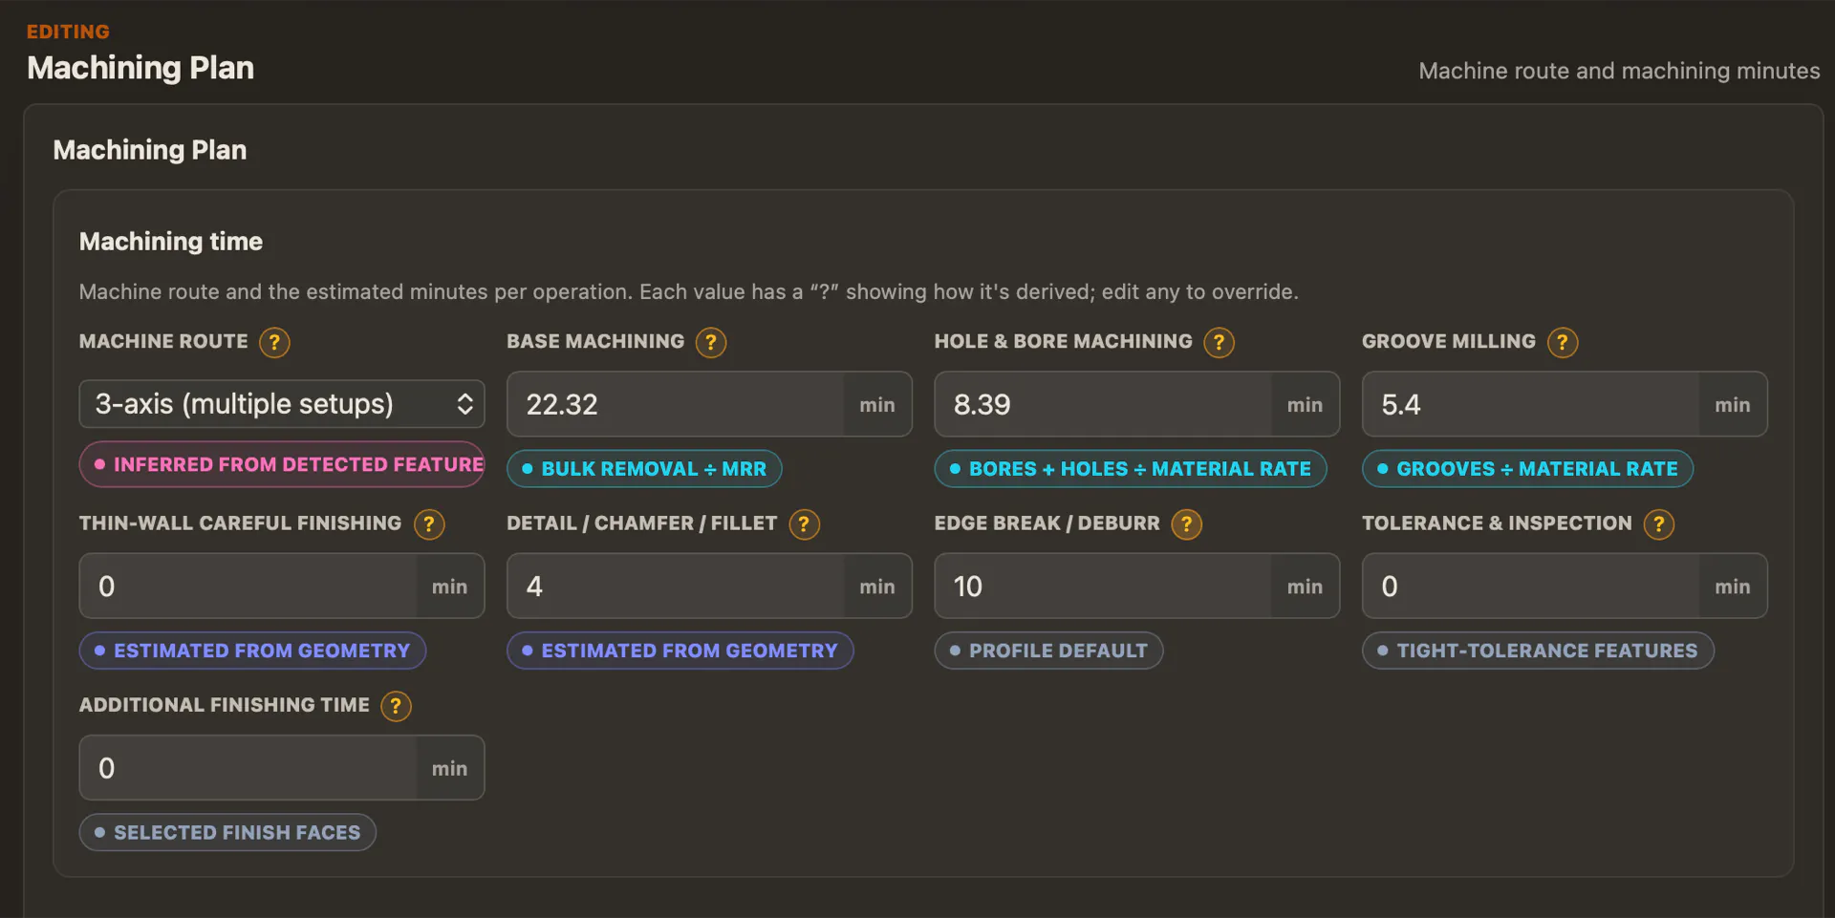Viewport: 1835px width, 918px height.
Task: Show help for Hole & Bore Machining
Action: click(1219, 342)
